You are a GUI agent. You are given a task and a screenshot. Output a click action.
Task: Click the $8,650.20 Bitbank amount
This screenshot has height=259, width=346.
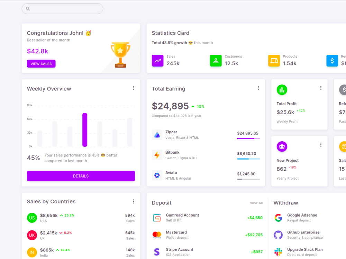[x=247, y=154]
